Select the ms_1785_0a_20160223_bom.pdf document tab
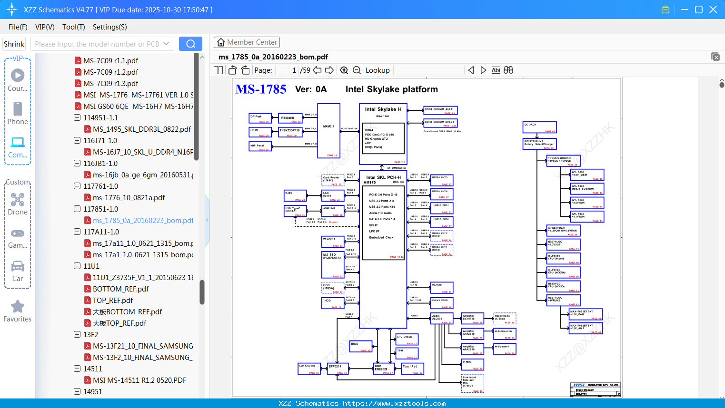The width and height of the screenshot is (725, 408). [273, 57]
